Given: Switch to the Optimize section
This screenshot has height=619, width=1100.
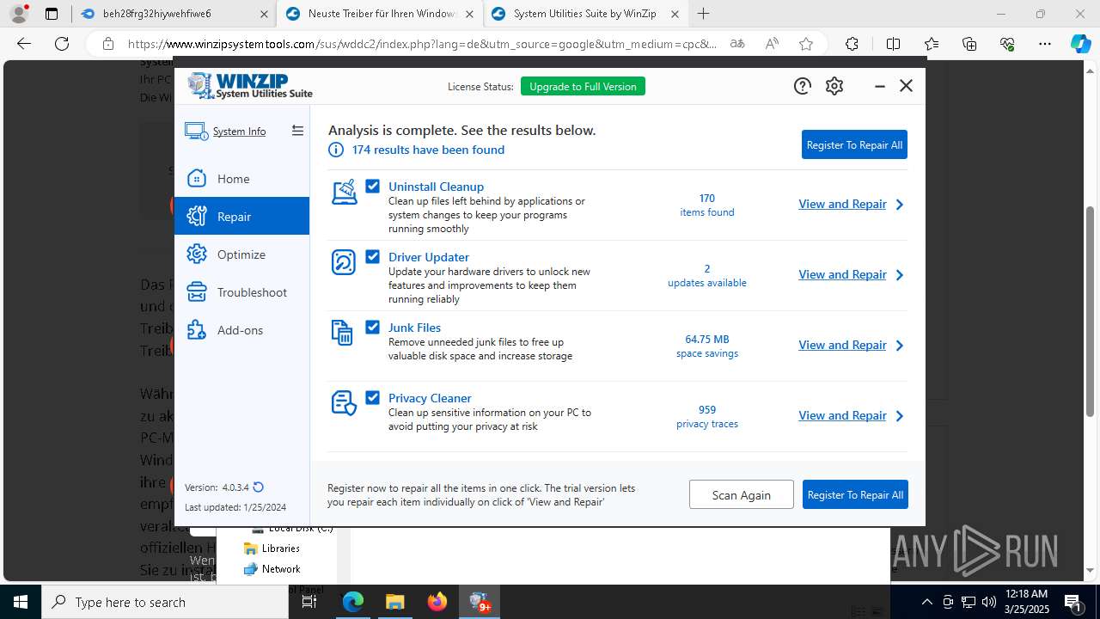Looking at the screenshot, I should (x=241, y=254).
